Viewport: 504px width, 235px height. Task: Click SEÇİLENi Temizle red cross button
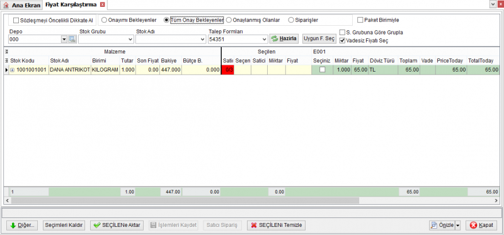276,225
